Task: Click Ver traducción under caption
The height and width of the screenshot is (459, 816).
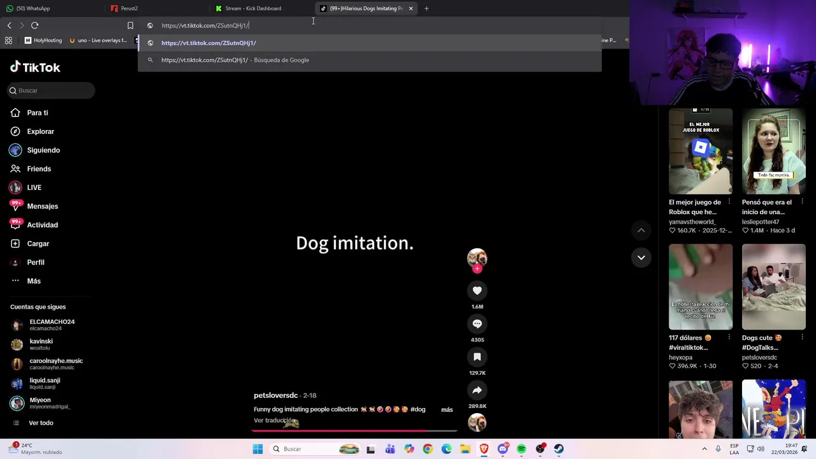Action: pos(274,420)
